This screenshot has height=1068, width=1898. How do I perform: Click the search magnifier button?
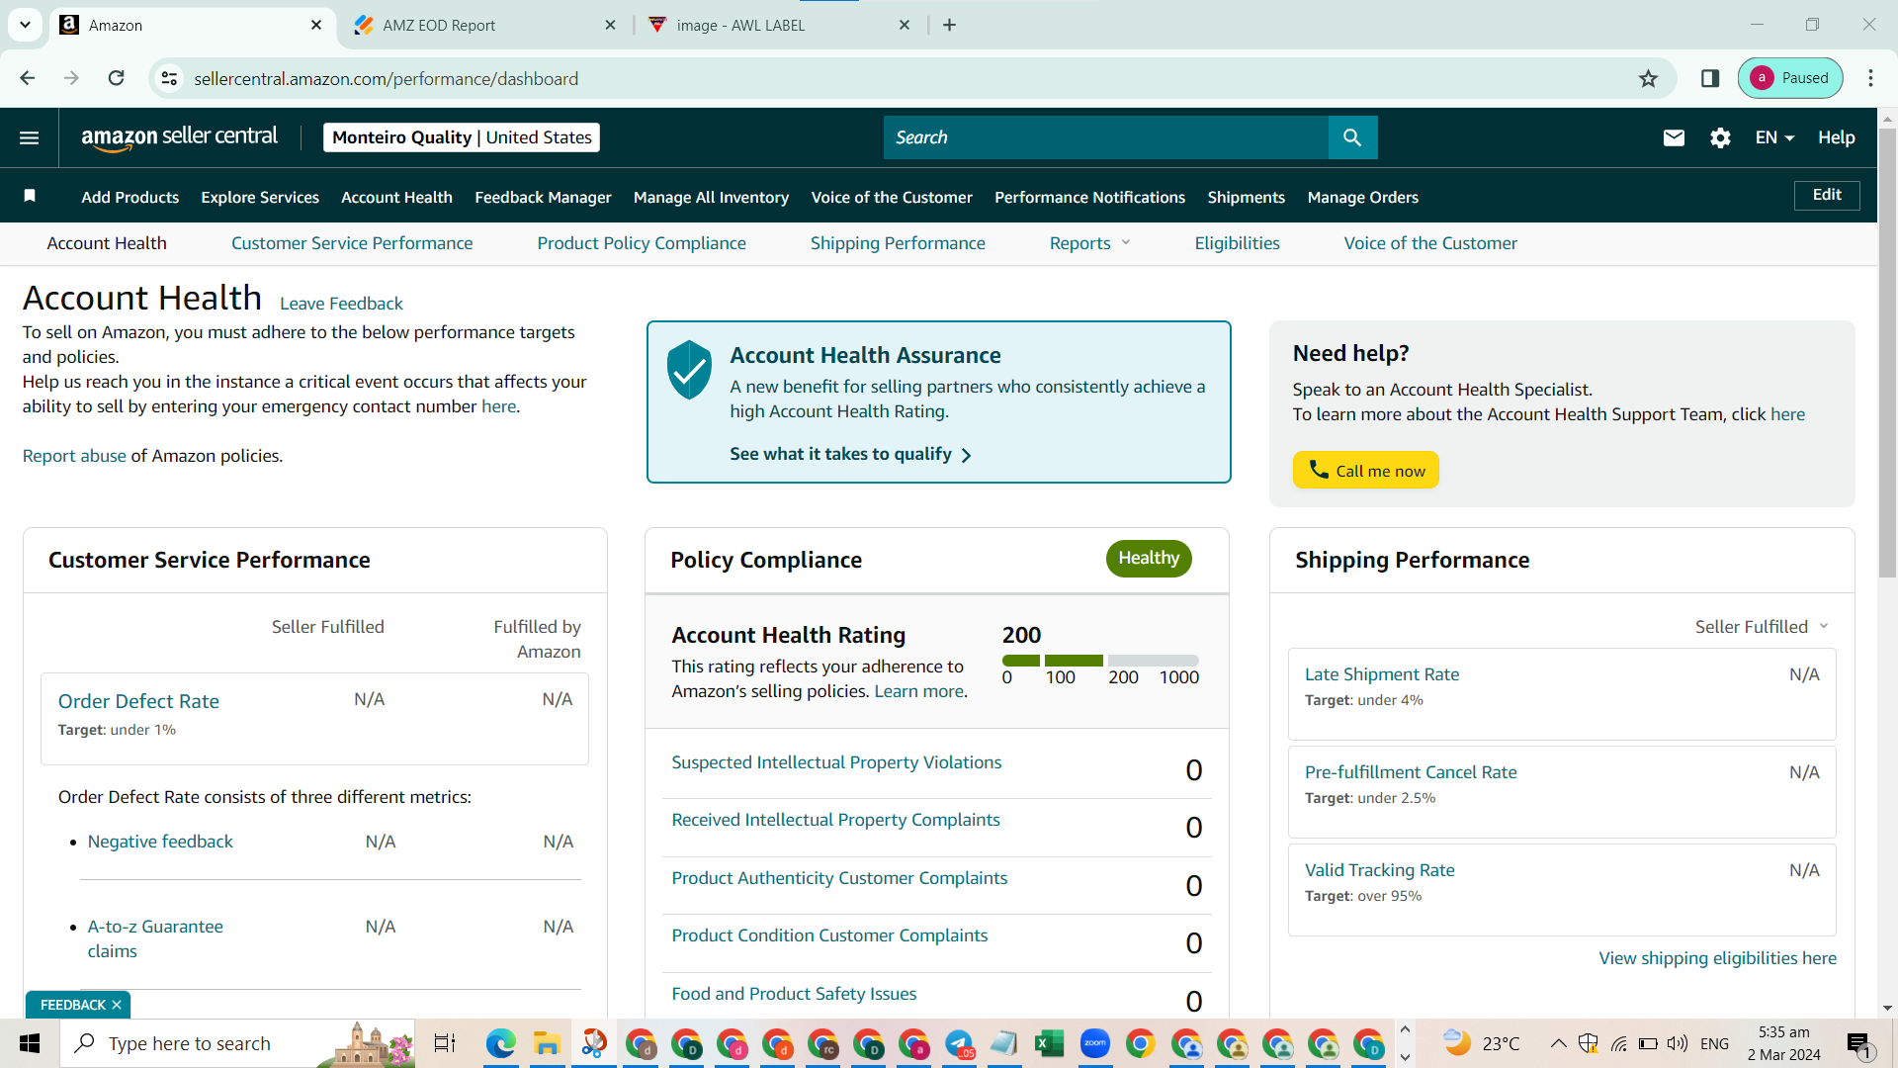coord(1352,137)
